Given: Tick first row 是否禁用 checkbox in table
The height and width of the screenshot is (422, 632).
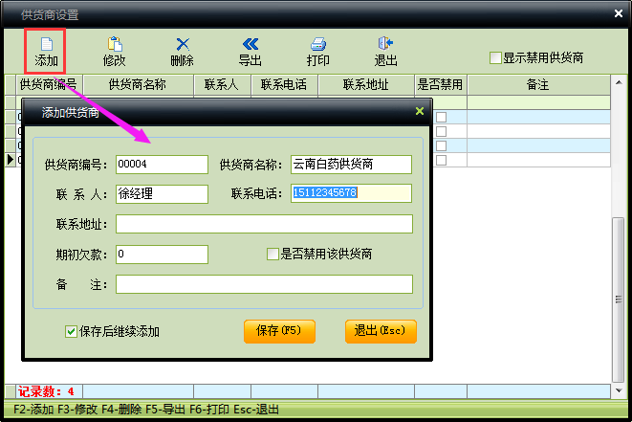Looking at the screenshot, I should point(442,117).
